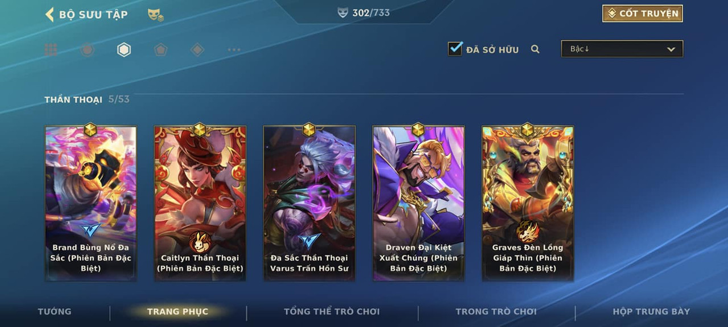Select the circular tier filter icon
Image resolution: width=728 pixels, height=327 pixels.
[x=87, y=50]
